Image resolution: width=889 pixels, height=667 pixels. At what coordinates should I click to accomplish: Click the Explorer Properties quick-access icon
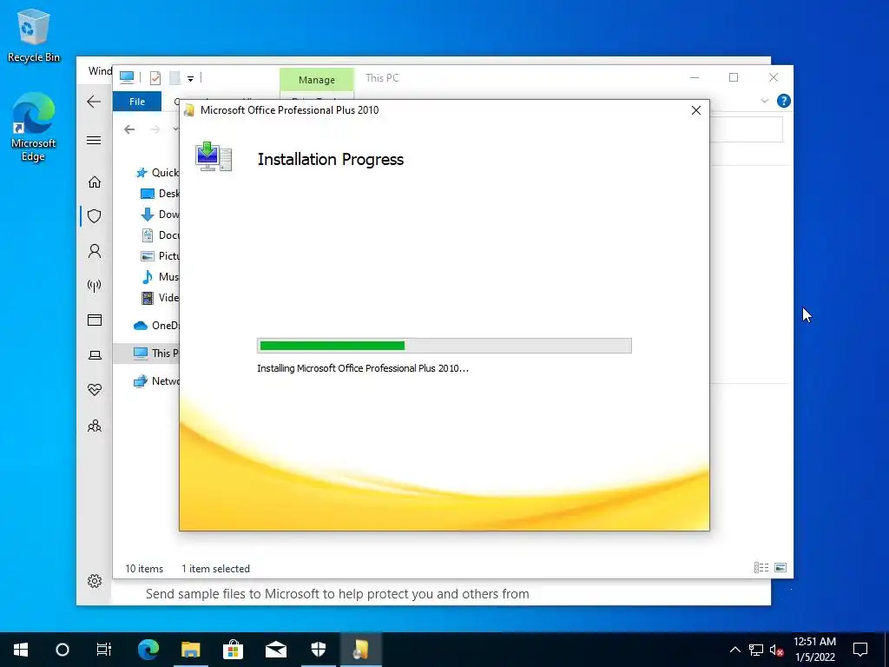[x=155, y=77]
